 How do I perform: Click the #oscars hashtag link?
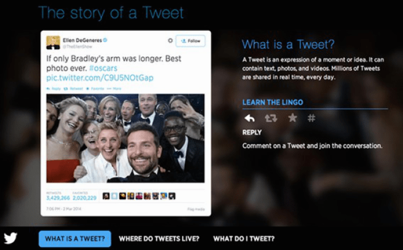click(103, 68)
